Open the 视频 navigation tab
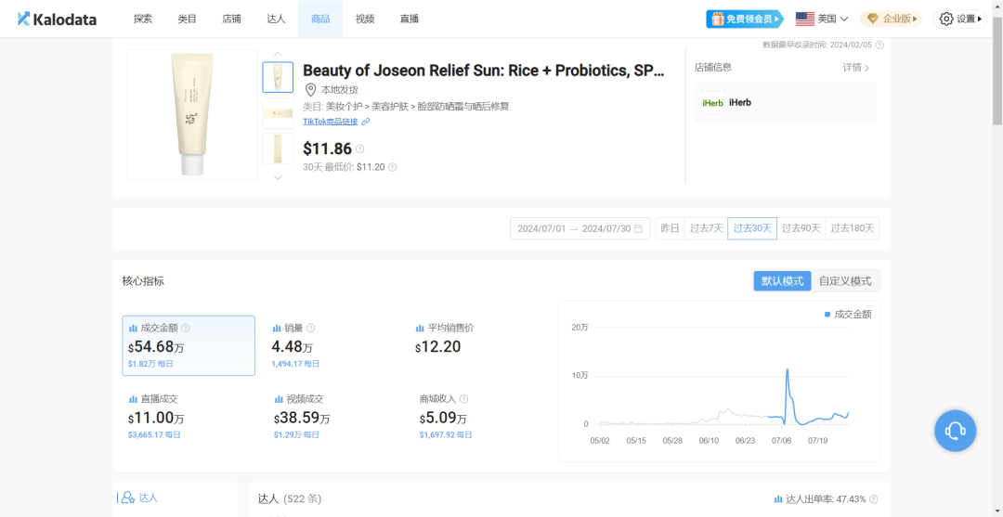The height and width of the screenshot is (517, 1003). 365,19
